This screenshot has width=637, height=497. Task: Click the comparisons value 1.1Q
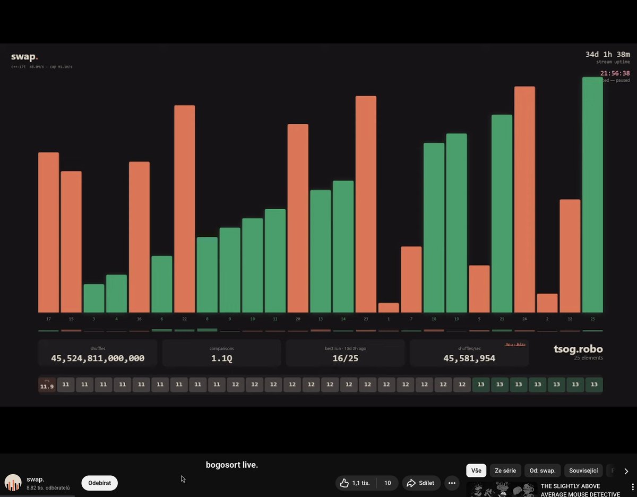[222, 358]
